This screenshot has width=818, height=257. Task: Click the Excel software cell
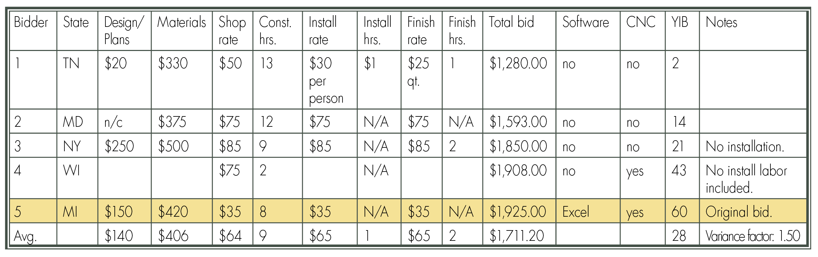588,211
